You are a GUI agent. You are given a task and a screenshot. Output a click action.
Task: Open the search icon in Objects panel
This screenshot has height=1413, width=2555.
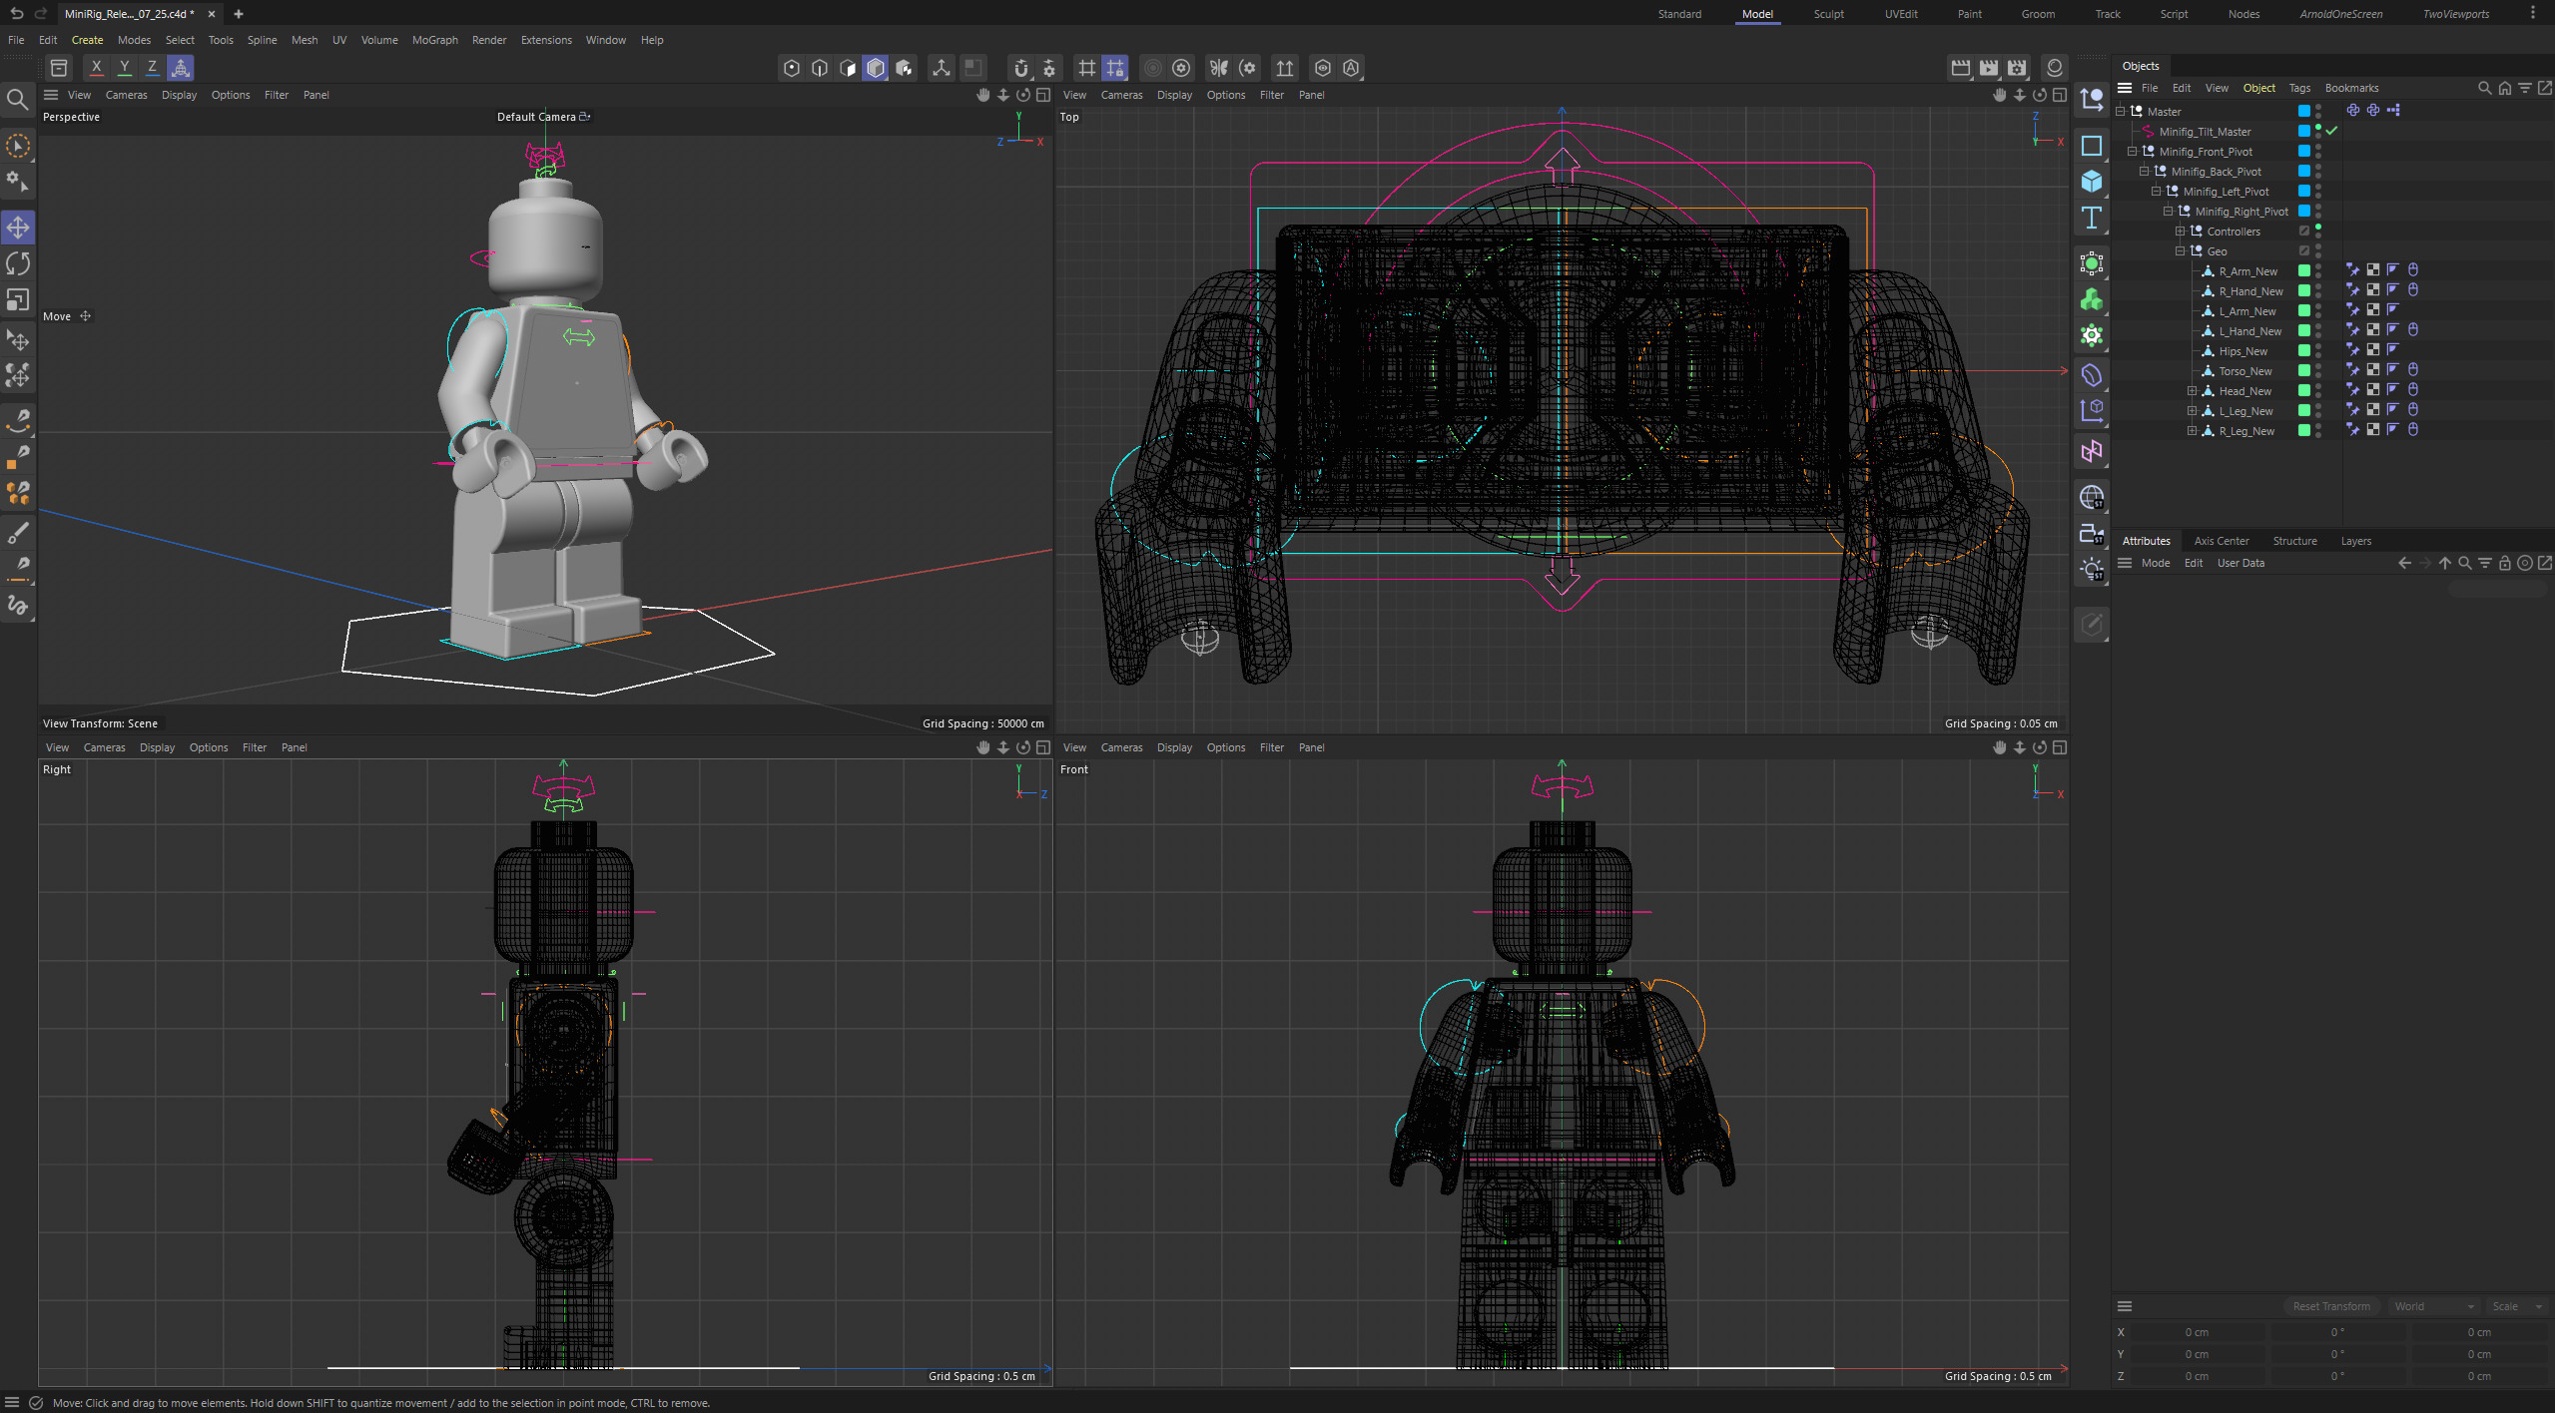tap(2484, 88)
